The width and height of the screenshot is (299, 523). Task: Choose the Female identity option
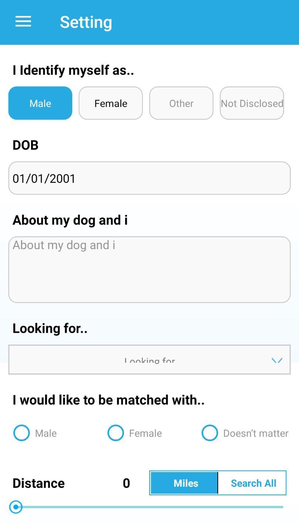111,103
